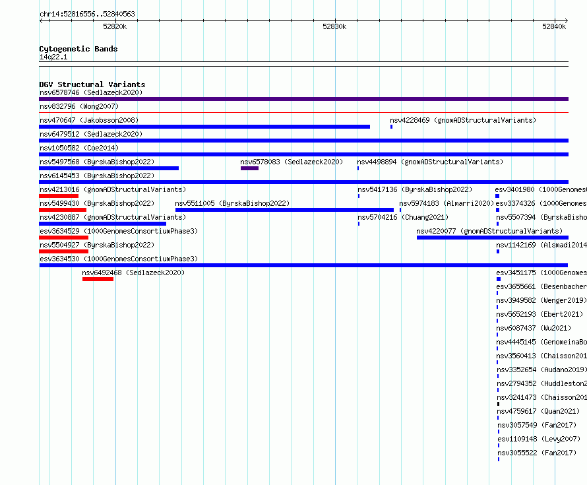Viewport: 587px width, 485px height.
Task: Select the nsv3055522 (Fan2017) label
Action: (x=537, y=453)
